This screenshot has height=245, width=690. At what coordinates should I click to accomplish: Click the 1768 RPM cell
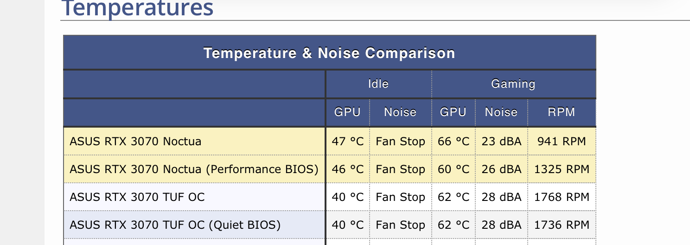(x=562, y=197)
